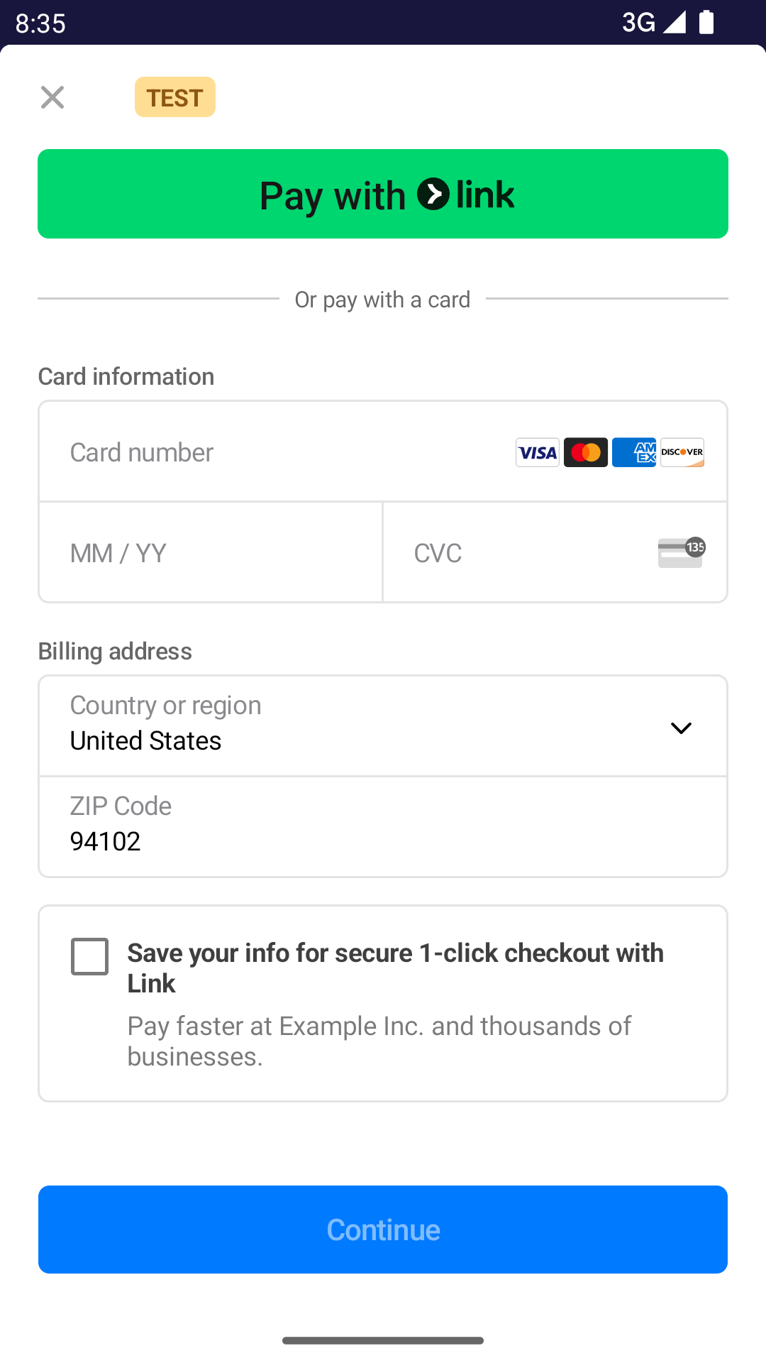Focus the MM / YY expiry field
The width and height of the screenshot is (766, 1363).
coord(211,552)
